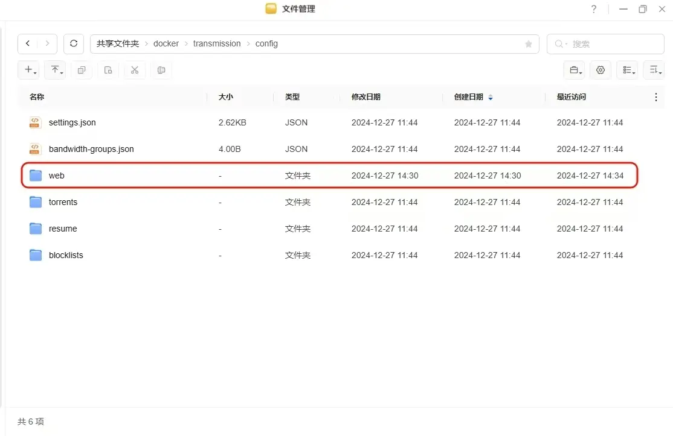Click the cut scissors icon
Viewport: 673px width, 436px height.
(x=135, y=71)
